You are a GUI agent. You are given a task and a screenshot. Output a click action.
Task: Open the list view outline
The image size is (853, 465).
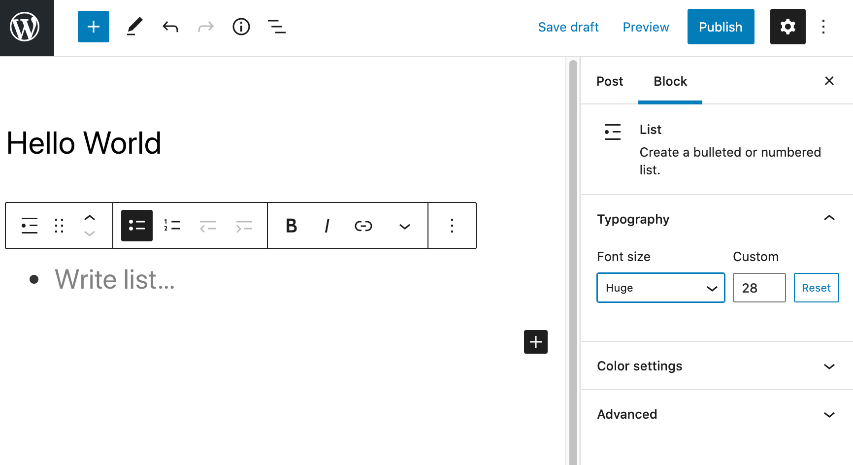[x=276, y=27]
